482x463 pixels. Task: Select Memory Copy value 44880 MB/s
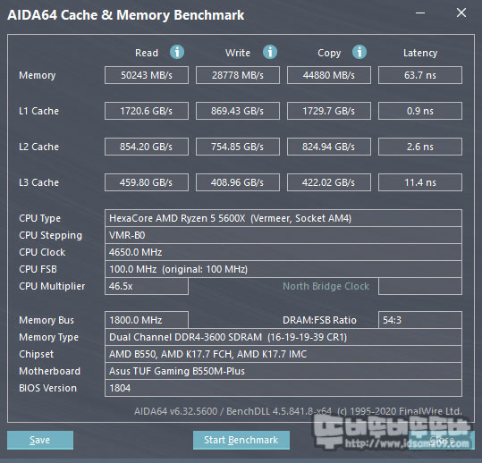pyautogui.click(x=329, y=75)
